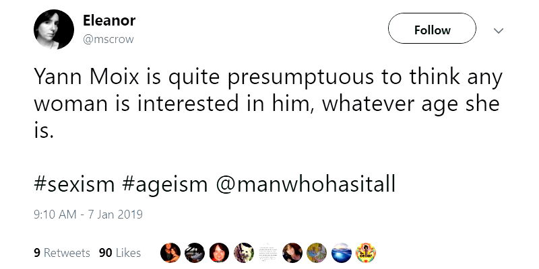Screen dimensions: 539x269
Task: Open the third liker avatar with red background
Action: point(219,253)
